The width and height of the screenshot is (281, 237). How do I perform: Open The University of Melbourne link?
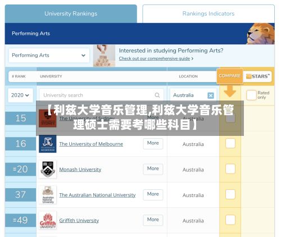[x=91, y=144]
